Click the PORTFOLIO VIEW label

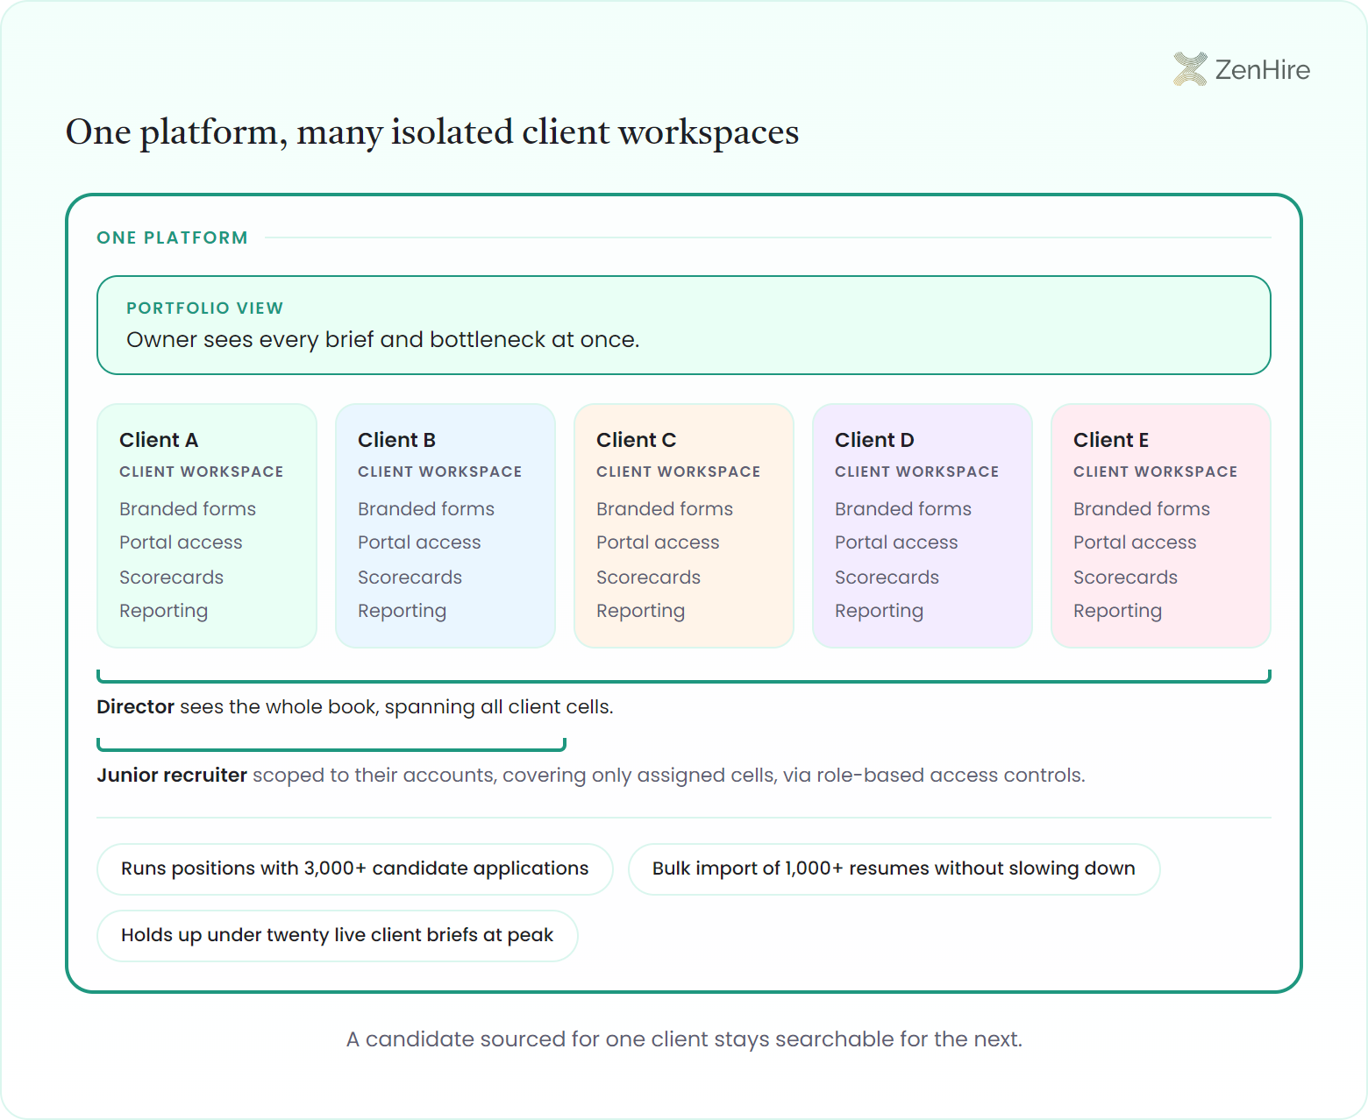[205, 308]
